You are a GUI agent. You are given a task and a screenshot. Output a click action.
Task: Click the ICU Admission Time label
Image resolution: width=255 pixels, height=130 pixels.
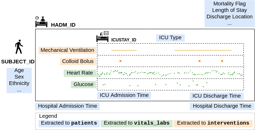coord(124,95)
